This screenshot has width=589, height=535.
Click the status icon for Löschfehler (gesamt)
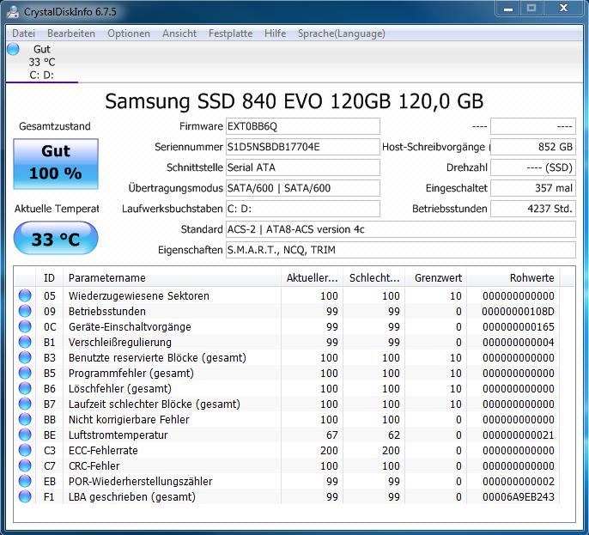25,388
